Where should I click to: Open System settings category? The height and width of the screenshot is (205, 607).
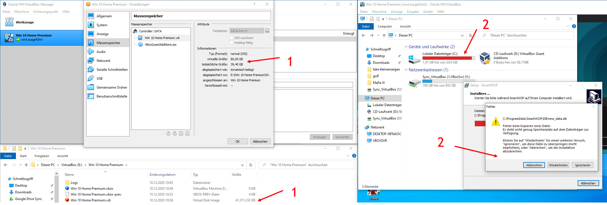[108, 25]
